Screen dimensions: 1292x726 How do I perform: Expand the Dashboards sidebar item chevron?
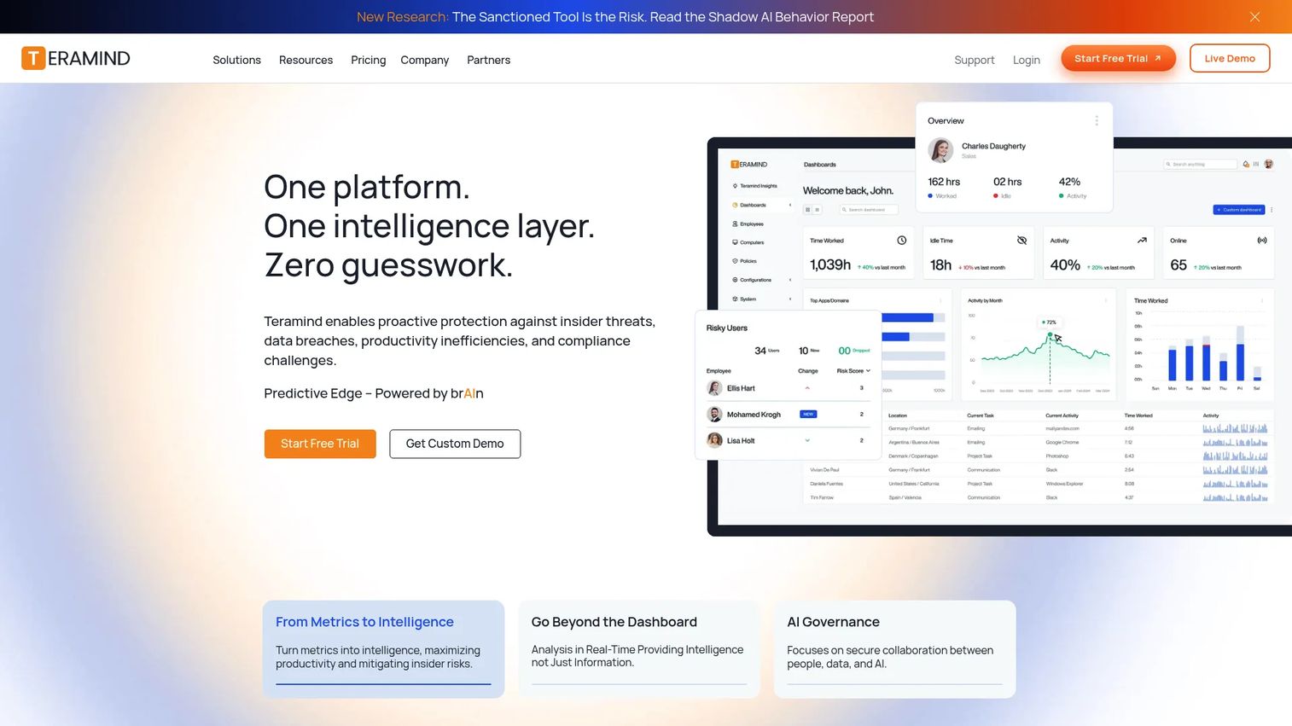tap(790, 205)
